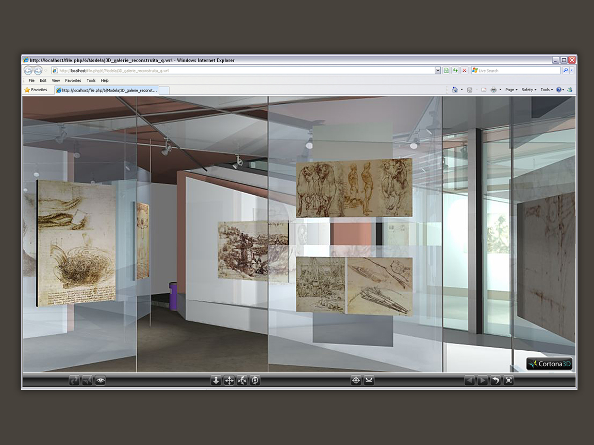Image resolution: width=594 pixels, height=445 pixels.
Task: Go to previous viewpoint in Cortona
Action: pyautogui.click(x=470, y=380)
